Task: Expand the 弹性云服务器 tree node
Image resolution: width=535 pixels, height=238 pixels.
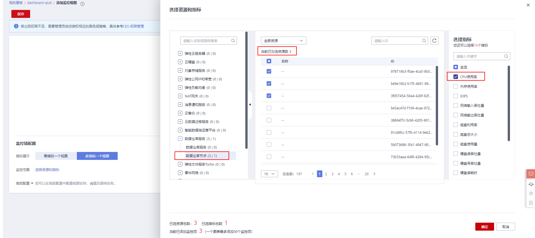Action: (x=180, y=53)
